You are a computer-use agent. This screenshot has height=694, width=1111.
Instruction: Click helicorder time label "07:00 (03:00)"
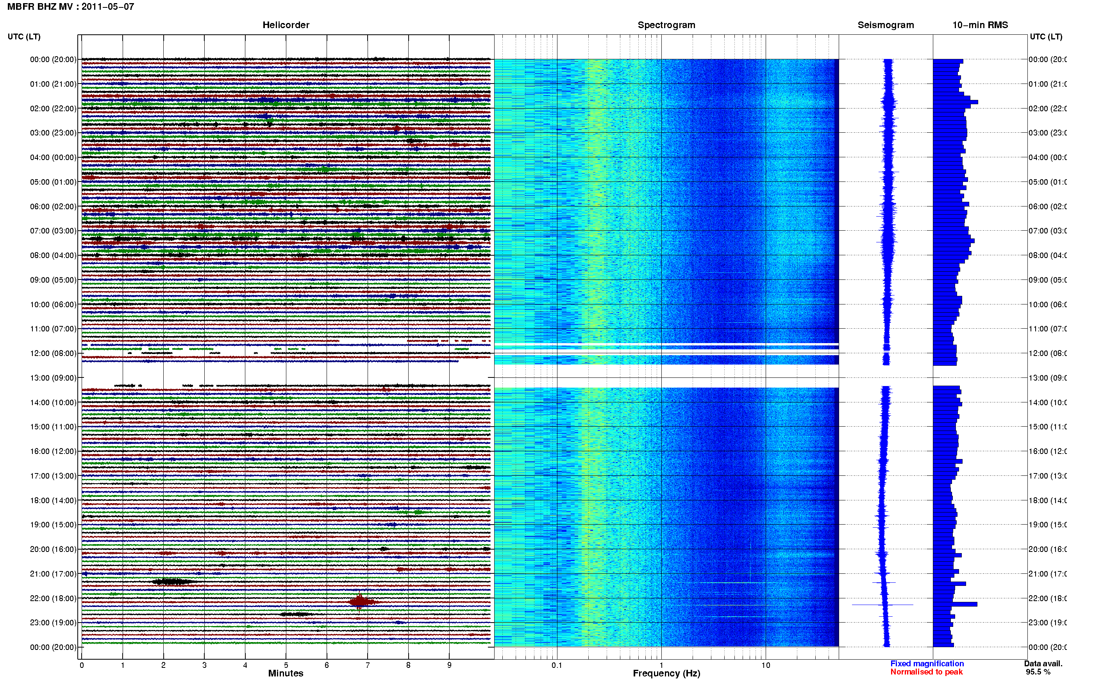click(x=53, y=231)
